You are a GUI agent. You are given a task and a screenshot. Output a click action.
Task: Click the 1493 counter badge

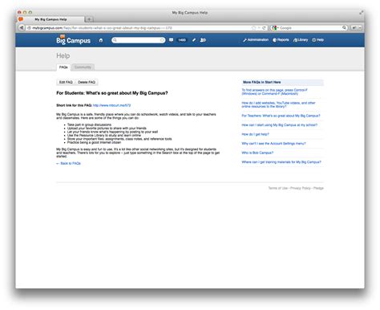[x=182, y=40]
